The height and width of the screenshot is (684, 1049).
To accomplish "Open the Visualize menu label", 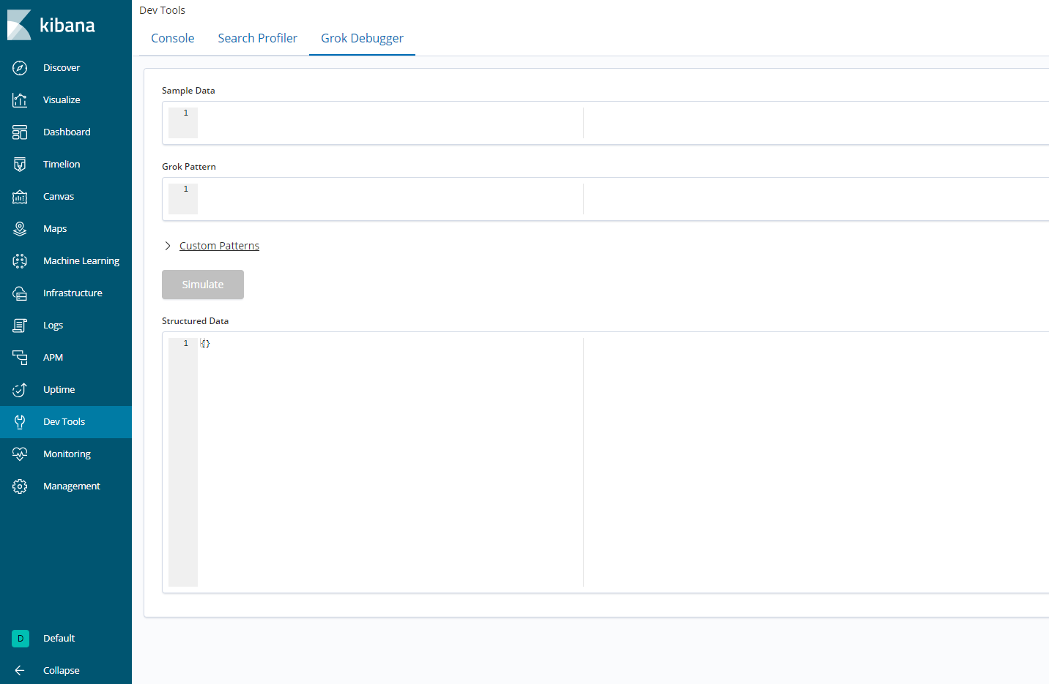I will pos(62,100).
